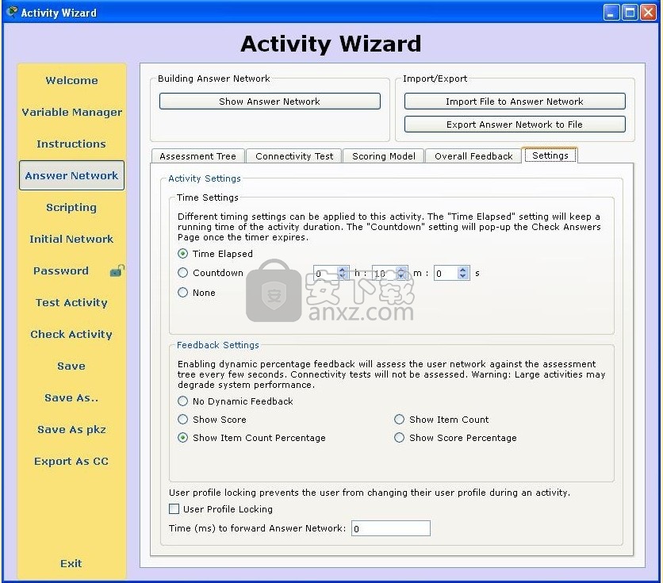Minimize the Activity Wizard window
The height and width of the screenshot is (583, 663).
(611, 13)
